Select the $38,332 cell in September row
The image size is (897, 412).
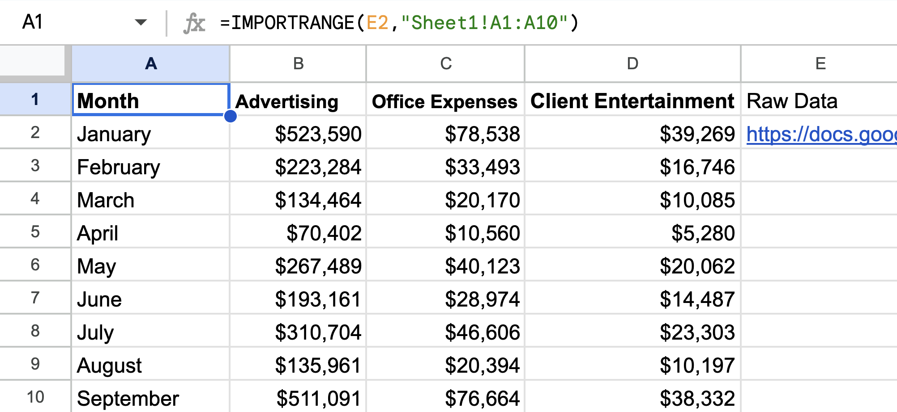(632, 397)
